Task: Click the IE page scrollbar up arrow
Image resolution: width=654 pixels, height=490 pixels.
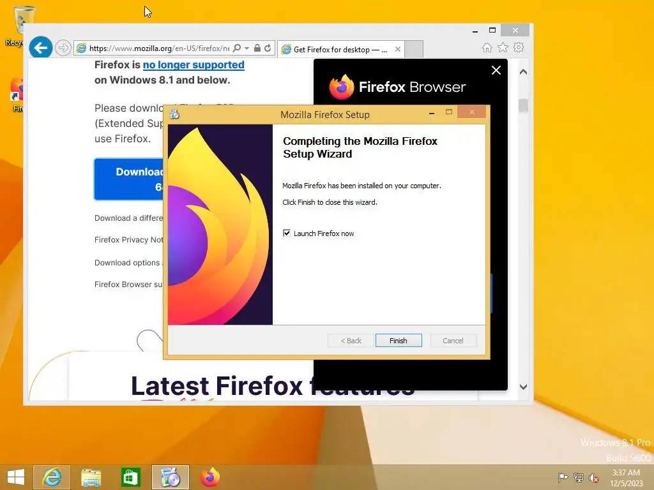Action: (x=524, y=72)
